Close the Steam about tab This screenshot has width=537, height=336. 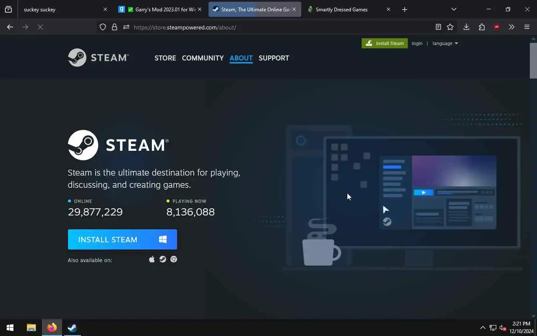click(x=294, y=9)
